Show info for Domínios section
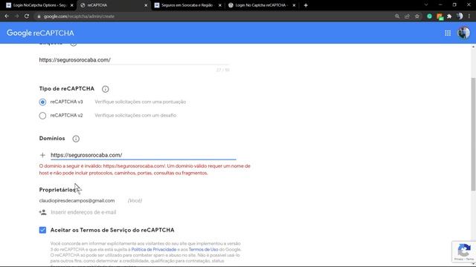Viewport: 476px width, 267px height. pyautogui.click(x=76, y=139)
